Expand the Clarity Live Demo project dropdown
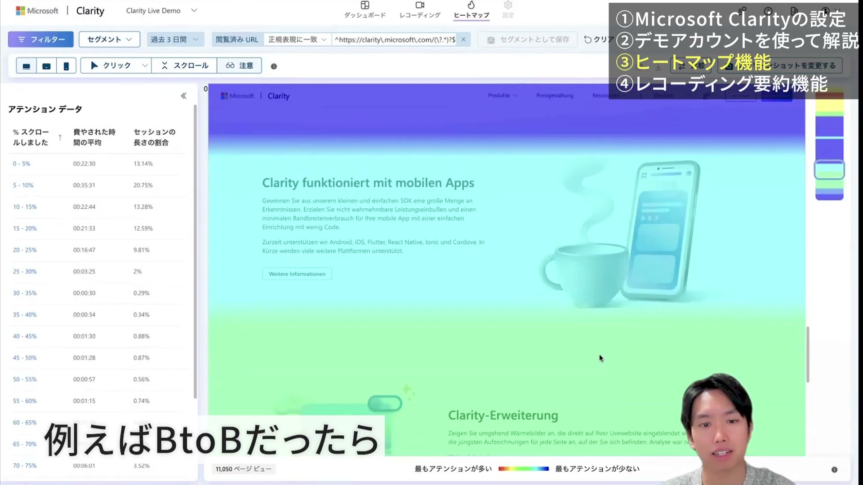The height and width of the screenshot is (485, 863). pyautogui.click(x=161, y=11)
